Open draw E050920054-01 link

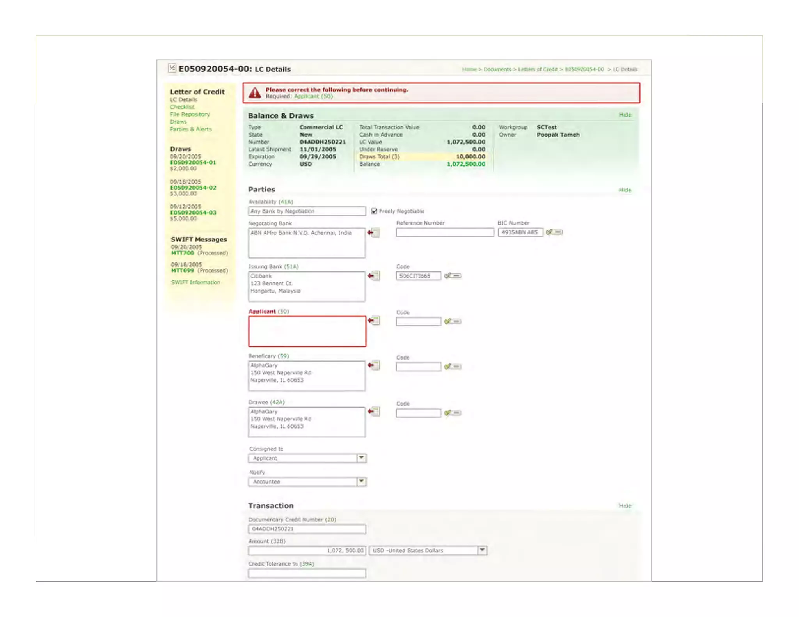click(193, 162)
